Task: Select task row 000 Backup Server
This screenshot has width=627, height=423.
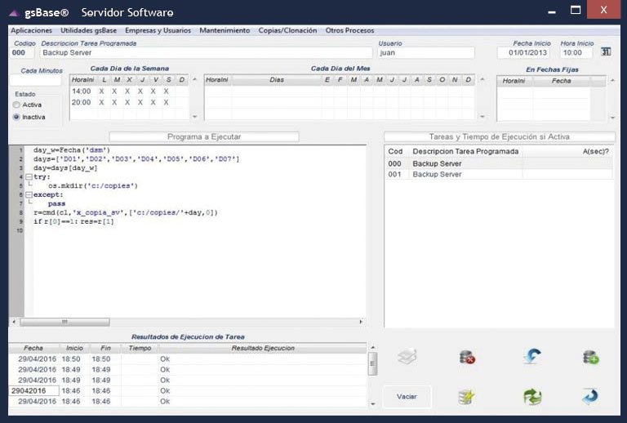Action: tap(499, 163)
